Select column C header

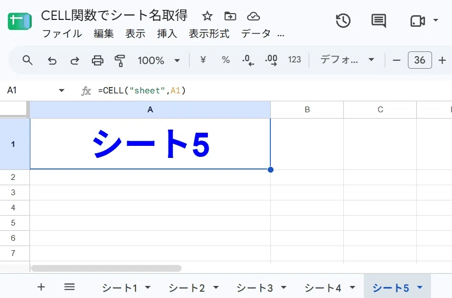(x=380, y=110)
